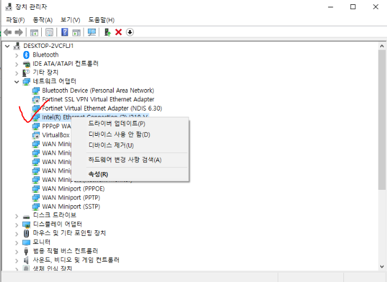This screenshot has width=387, height=282.
Task: Maximize the 장치 관리자 window
Action: pos(353,7)
